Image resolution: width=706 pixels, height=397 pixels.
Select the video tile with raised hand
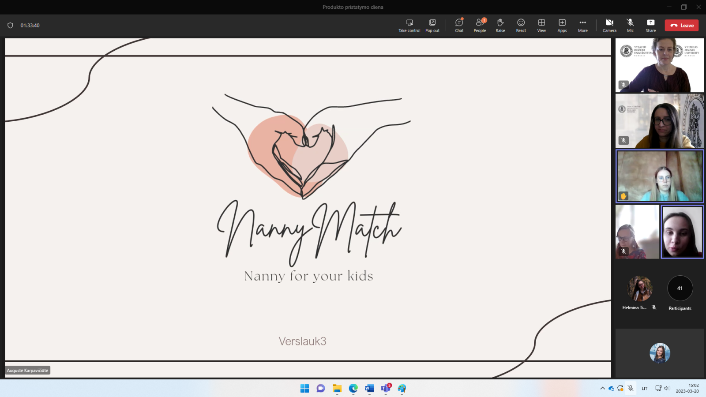point(660,176)
